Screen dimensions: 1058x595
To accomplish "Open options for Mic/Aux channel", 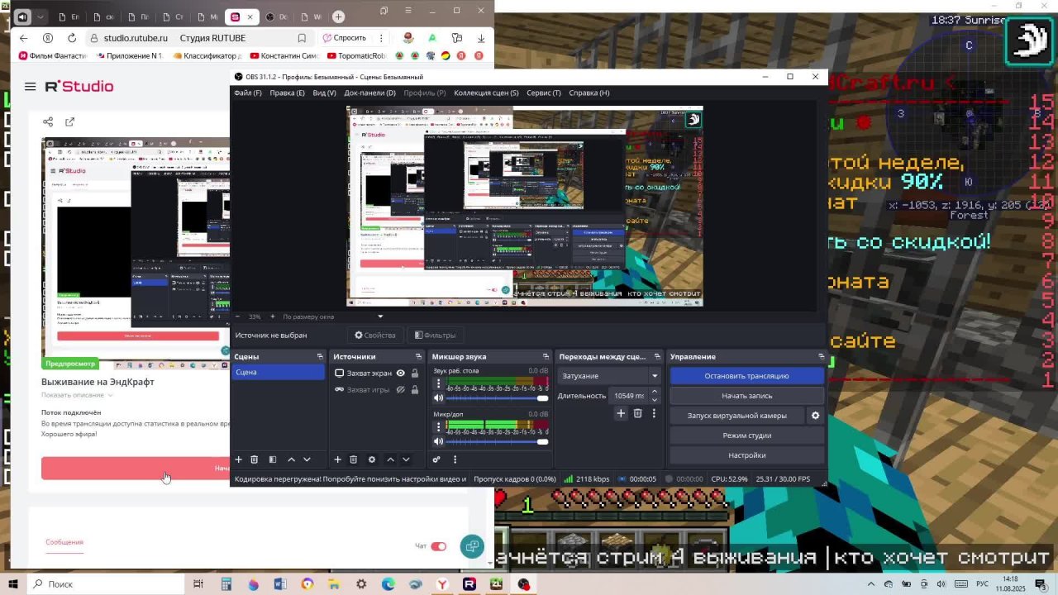I will 438,427.
